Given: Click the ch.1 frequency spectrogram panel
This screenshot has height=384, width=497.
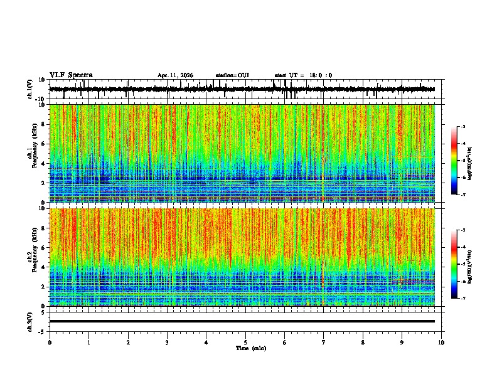Looking at the screenshot, I should (242, 153).
